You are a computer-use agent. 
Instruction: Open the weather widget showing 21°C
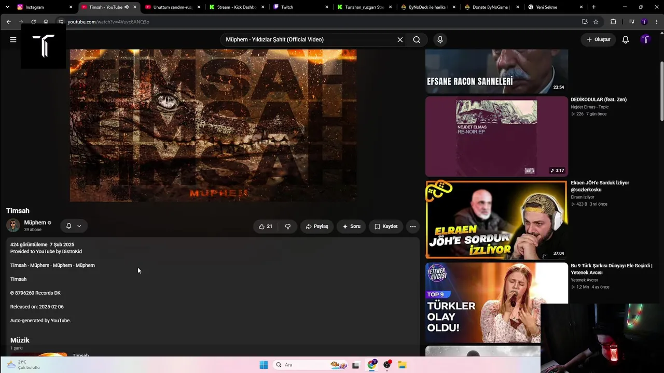[x=23, y=365]
